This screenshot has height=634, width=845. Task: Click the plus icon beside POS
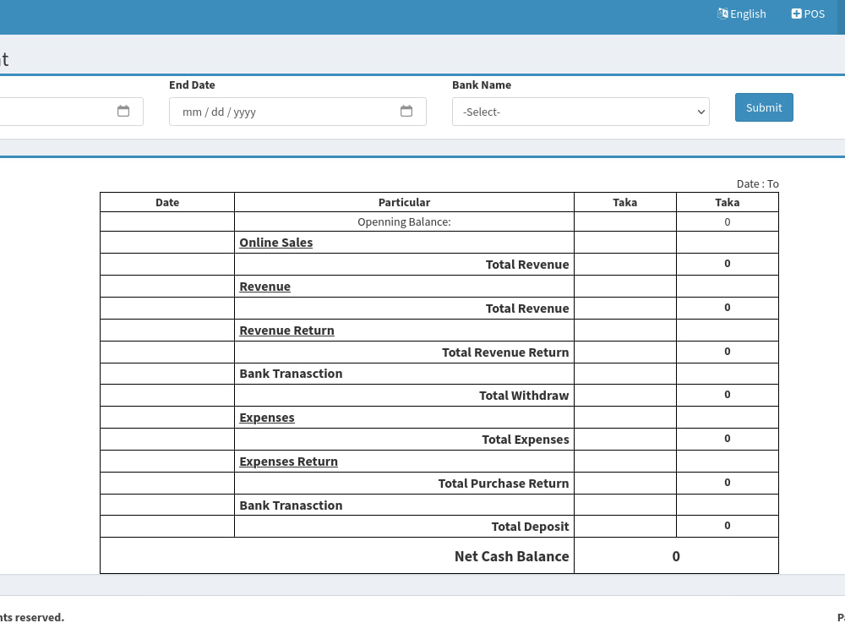797,14
